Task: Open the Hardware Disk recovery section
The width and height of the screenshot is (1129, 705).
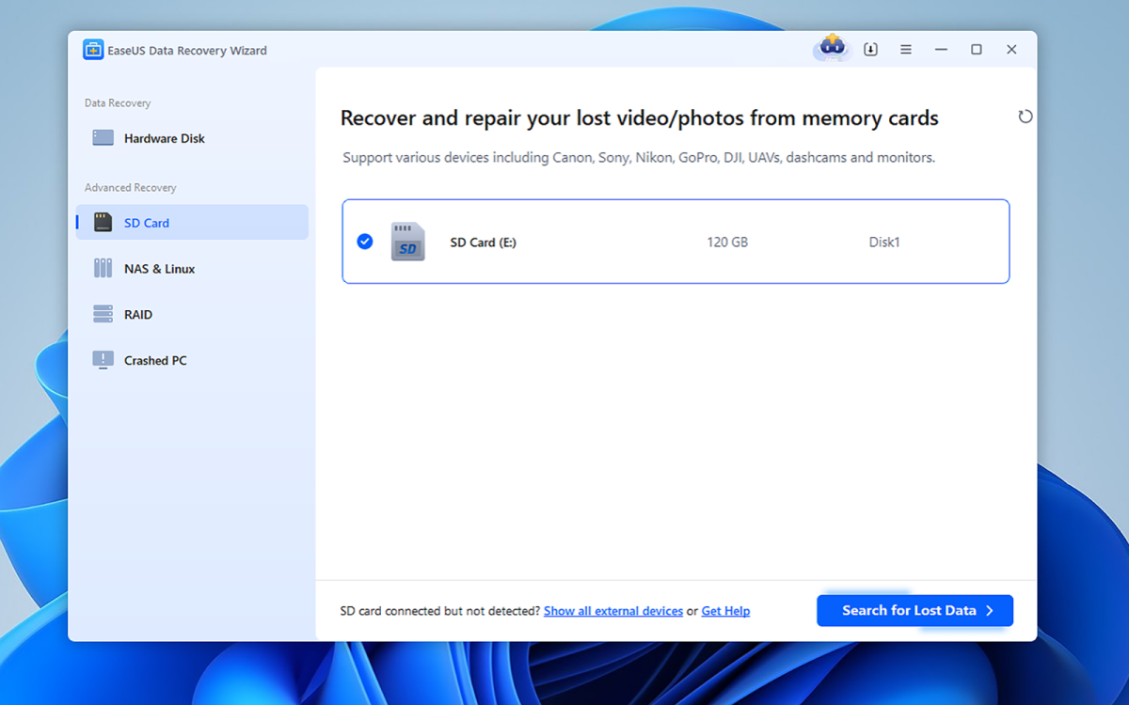Action: click(x=164, y=138)
